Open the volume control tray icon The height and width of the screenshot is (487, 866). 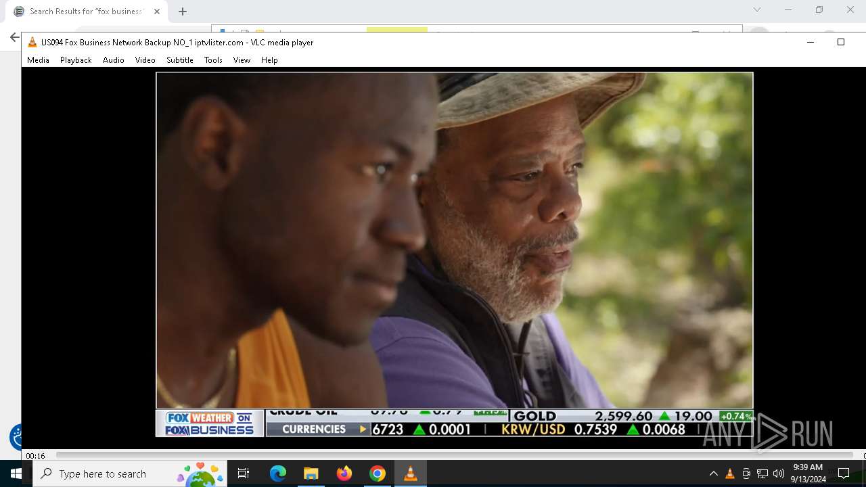point(779,473)
